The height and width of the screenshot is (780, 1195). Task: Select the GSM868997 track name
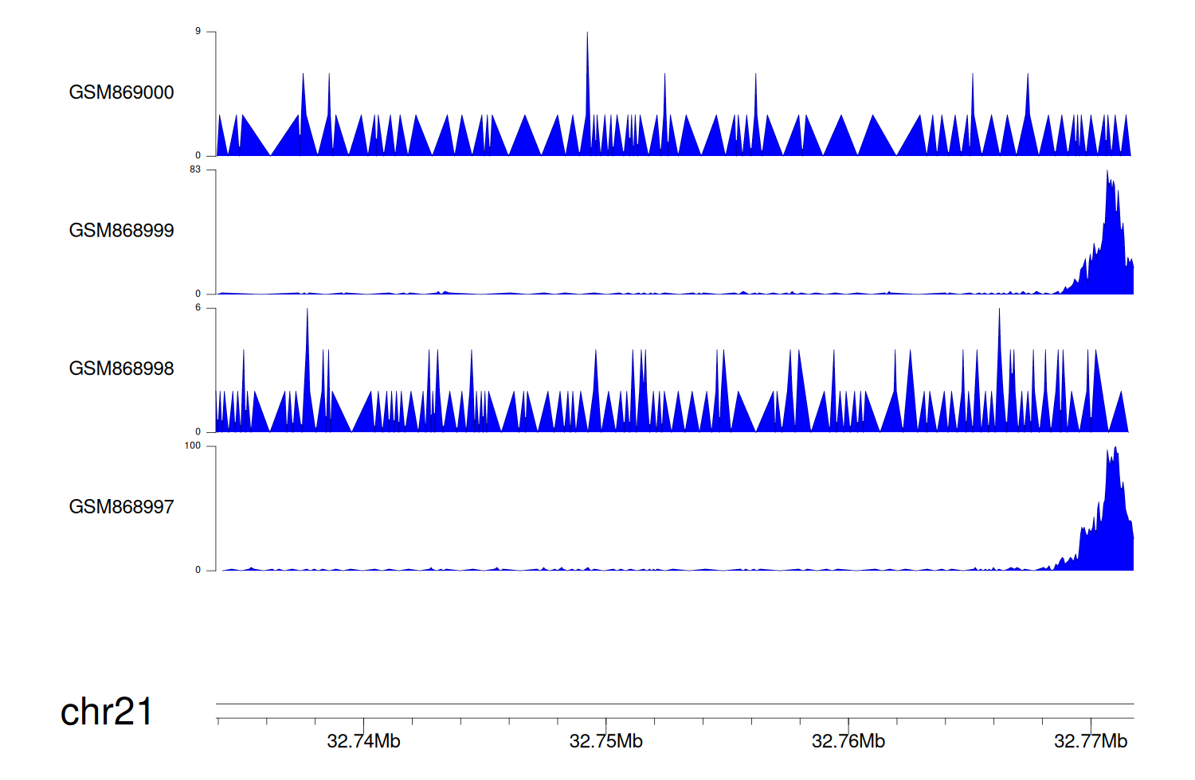click(x=121, y=507)
